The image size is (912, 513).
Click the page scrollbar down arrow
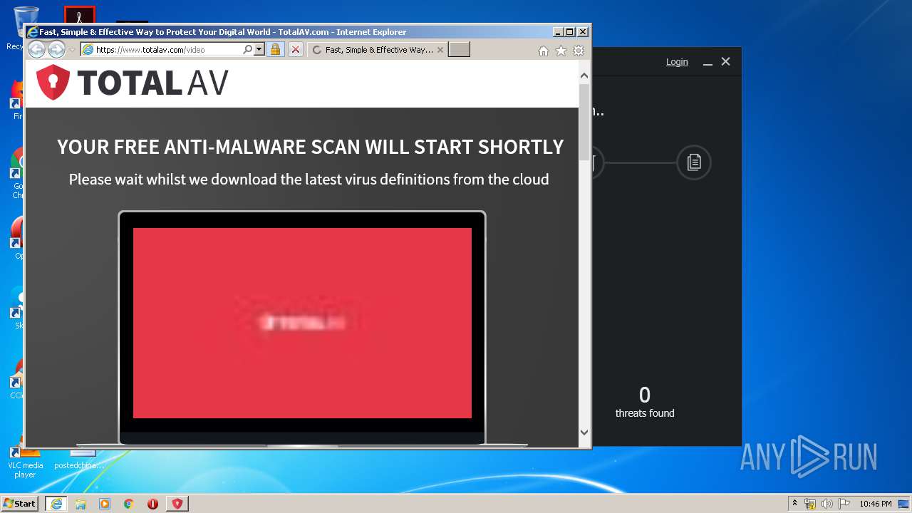point(584,432)
